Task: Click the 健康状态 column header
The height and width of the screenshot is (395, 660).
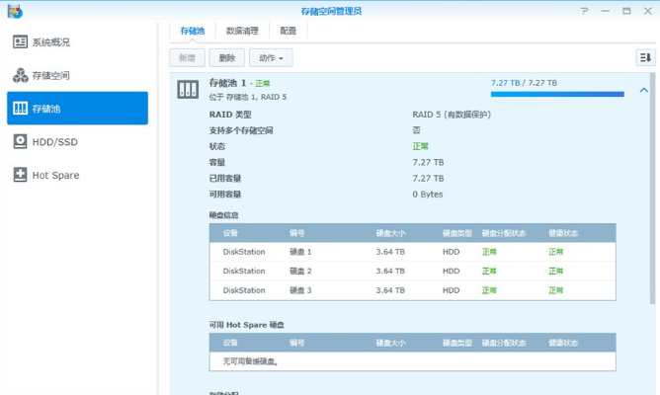Action: [x=563, y=233]
